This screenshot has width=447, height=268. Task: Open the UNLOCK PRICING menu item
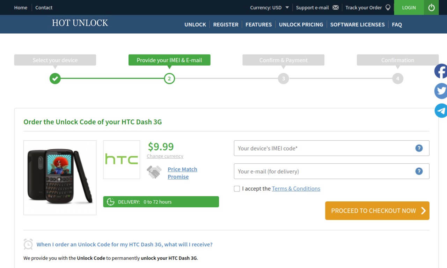coord(301,24)
